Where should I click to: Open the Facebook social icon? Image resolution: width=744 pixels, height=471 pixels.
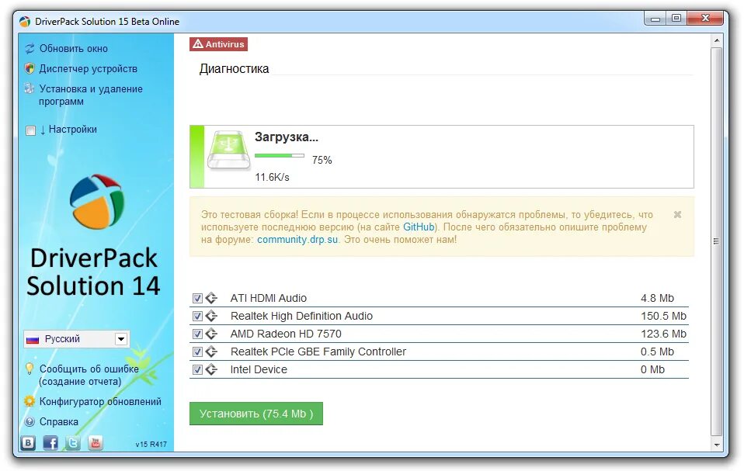click(x=50, y=442)
